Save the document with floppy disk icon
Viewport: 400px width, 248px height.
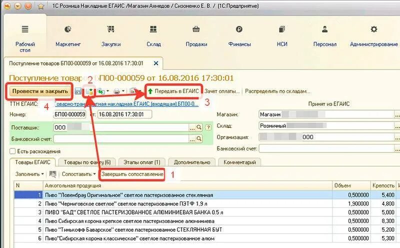tap(78, 91)
